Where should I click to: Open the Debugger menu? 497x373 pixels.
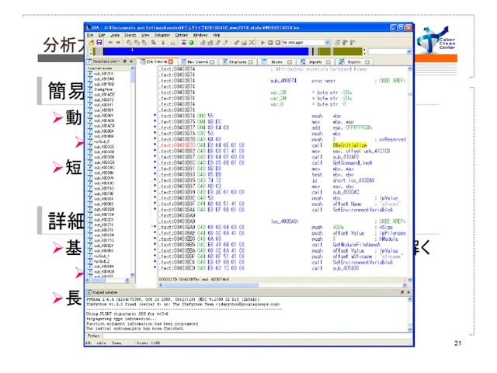[x=162, y=35]
